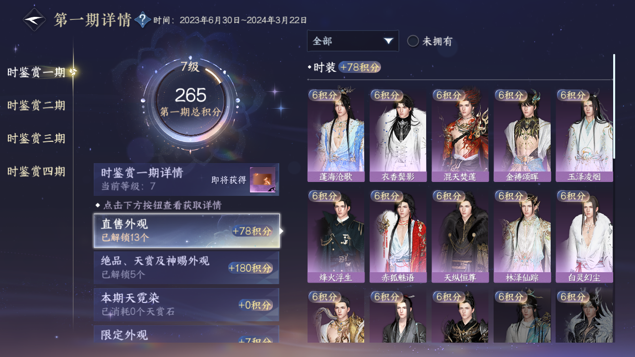Toggle the 未拥有 filter radio button
The width and height of the screenshot is (635, 357).
(413, 41)
